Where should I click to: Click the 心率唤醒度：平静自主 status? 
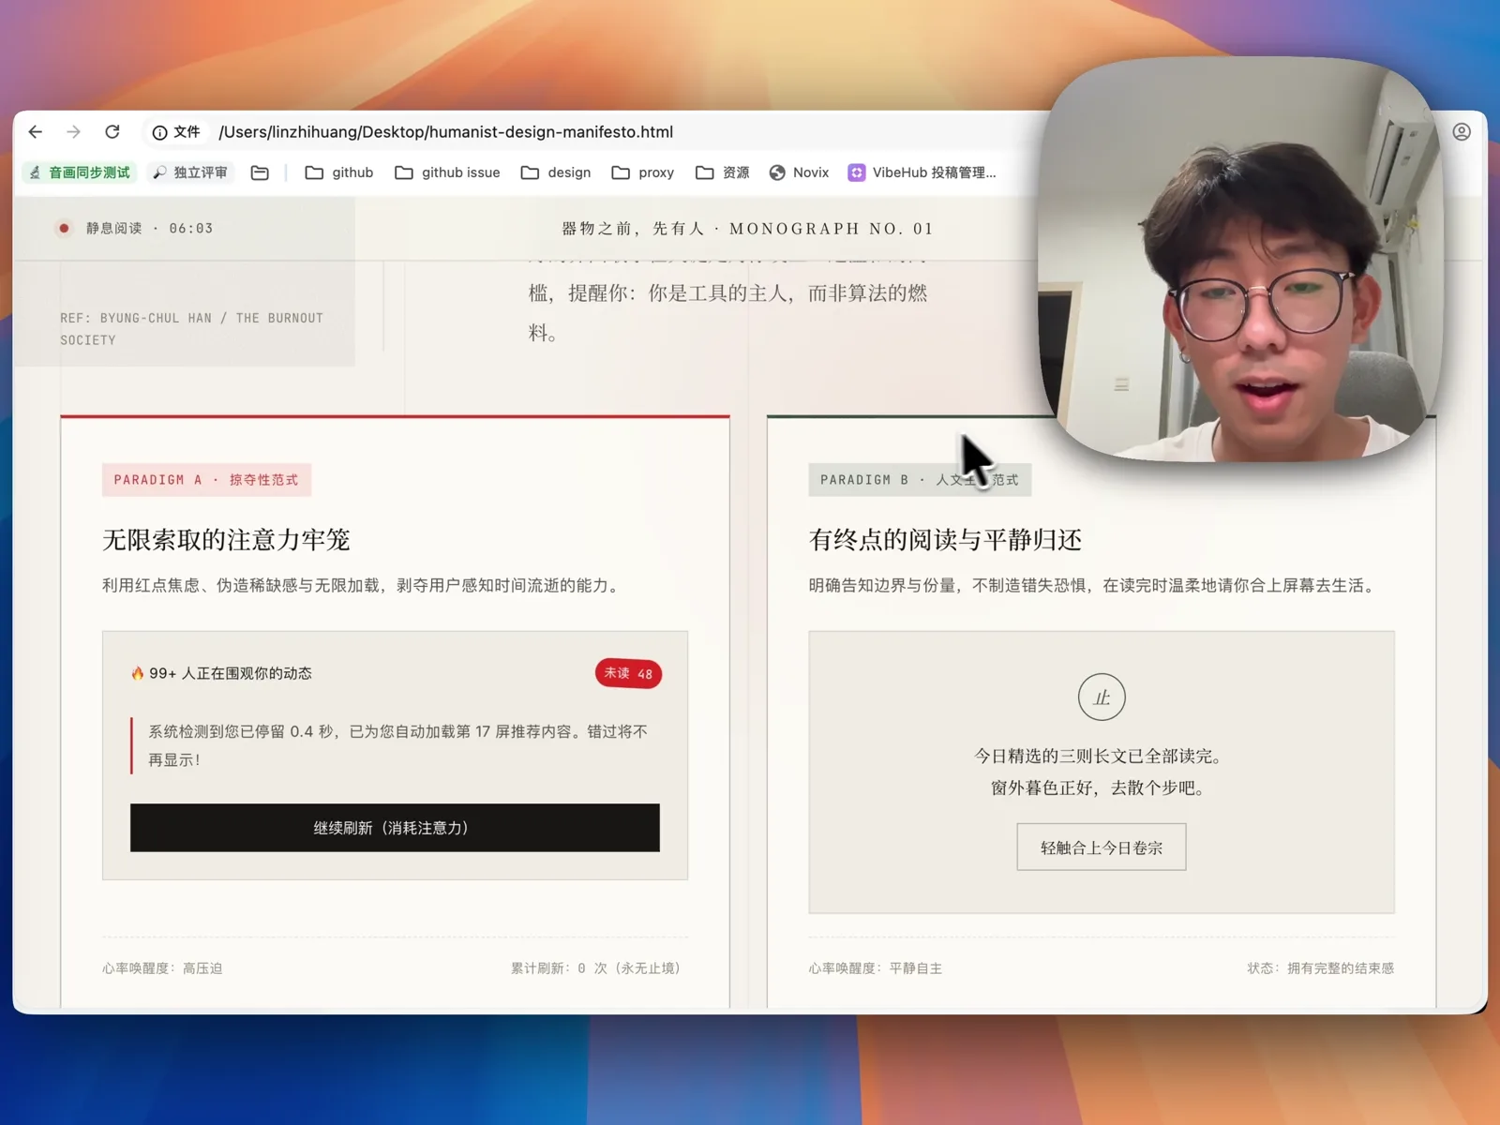876,968
